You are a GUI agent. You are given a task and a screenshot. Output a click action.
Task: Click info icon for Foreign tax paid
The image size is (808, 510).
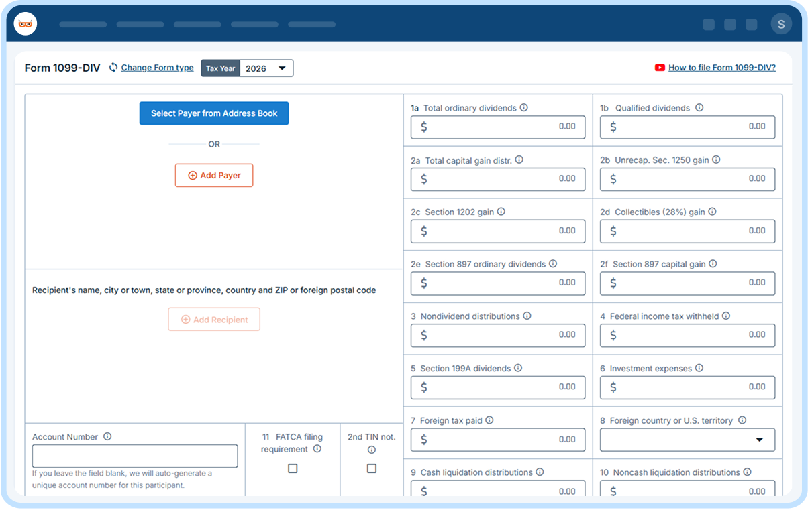click(x=489, y=420)
